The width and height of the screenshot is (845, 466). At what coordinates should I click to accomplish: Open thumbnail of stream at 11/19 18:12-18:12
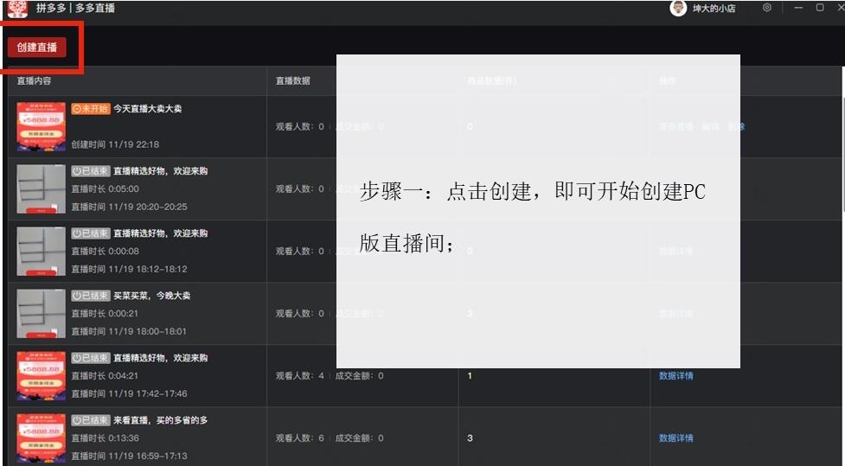[41, 252]
